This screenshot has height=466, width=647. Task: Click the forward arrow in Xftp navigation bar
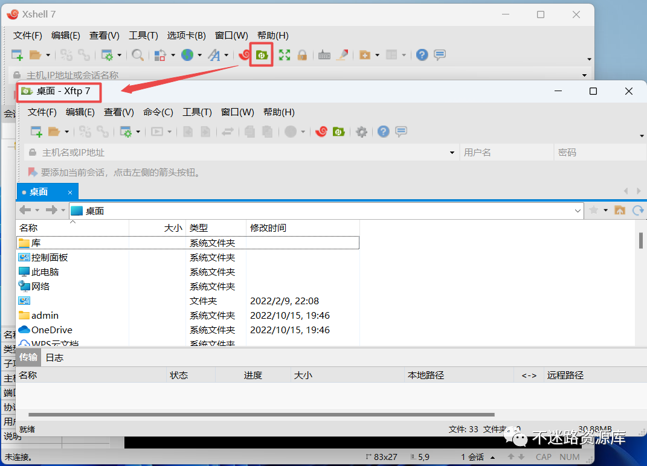51,210
